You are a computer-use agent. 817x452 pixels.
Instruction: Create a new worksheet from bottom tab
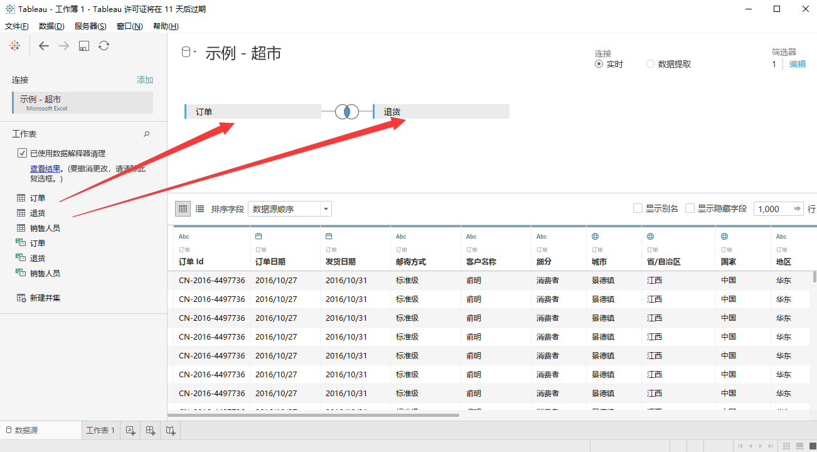tap(131, 431)
